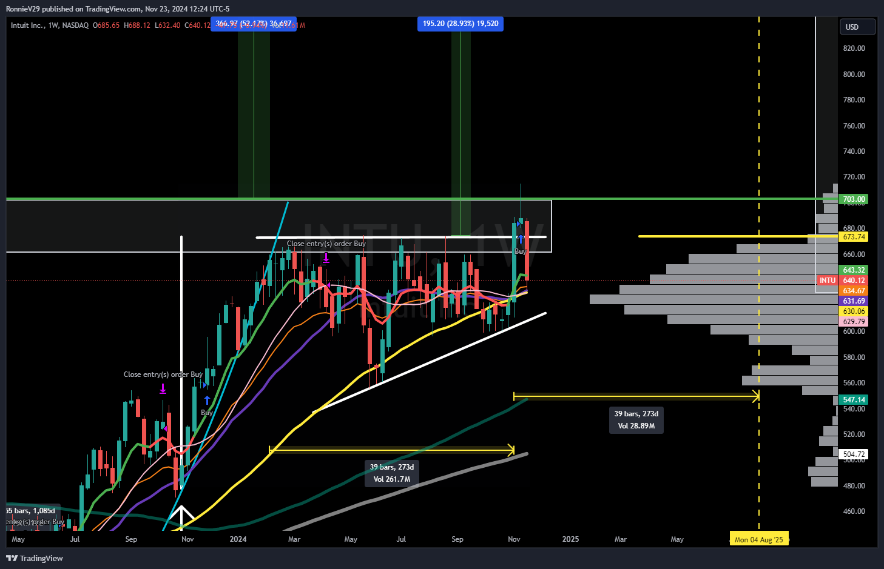Click the Mon 04 Aug '25 date label
Viewport: 884px width, 569px height.
pos(759,539)
